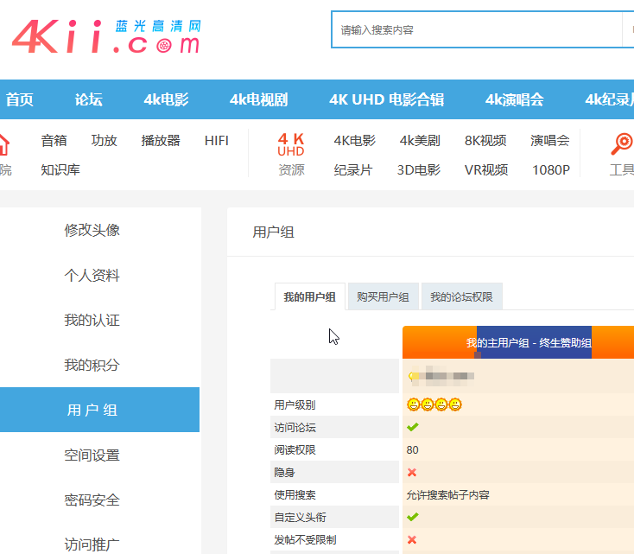Click the red cross beside 发帖不受限制
Image resolution: width=634 pixels, height=554 pixels.
pyautogui.click(x=412, y=539)
